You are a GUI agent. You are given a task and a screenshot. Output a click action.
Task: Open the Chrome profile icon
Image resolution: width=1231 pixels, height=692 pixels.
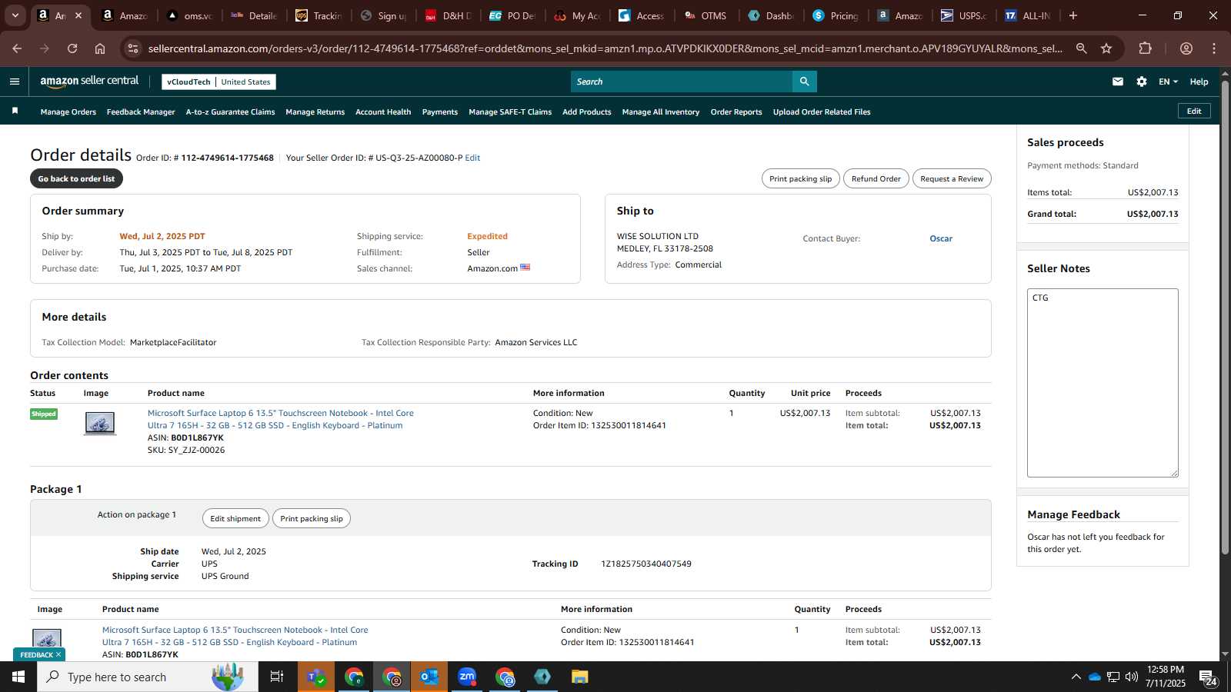pos(1186,48)
